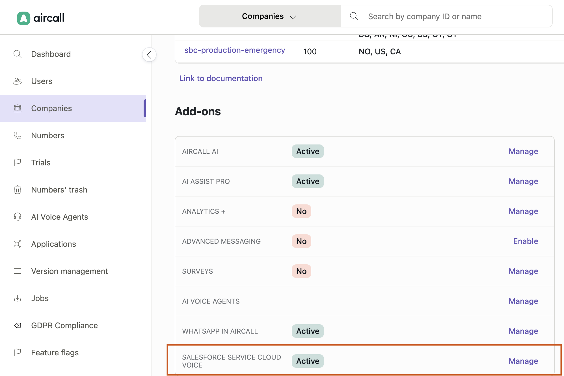Enable the Advanced Messaging add-on
Viewport: 564px width, 376px height.
tap(526, 241)
